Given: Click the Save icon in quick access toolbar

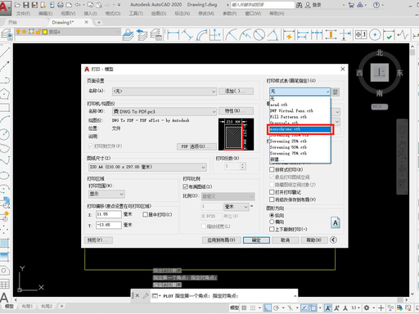Looking at the screenshot, I should pyautogui.click(x=26, y=5).
